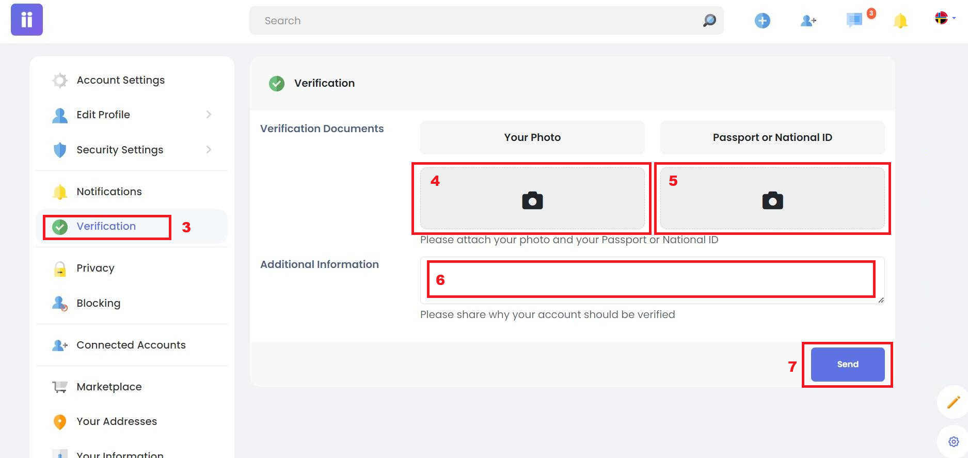
Task: Open Marketplace settings
Action: click(x=132, y=387)
